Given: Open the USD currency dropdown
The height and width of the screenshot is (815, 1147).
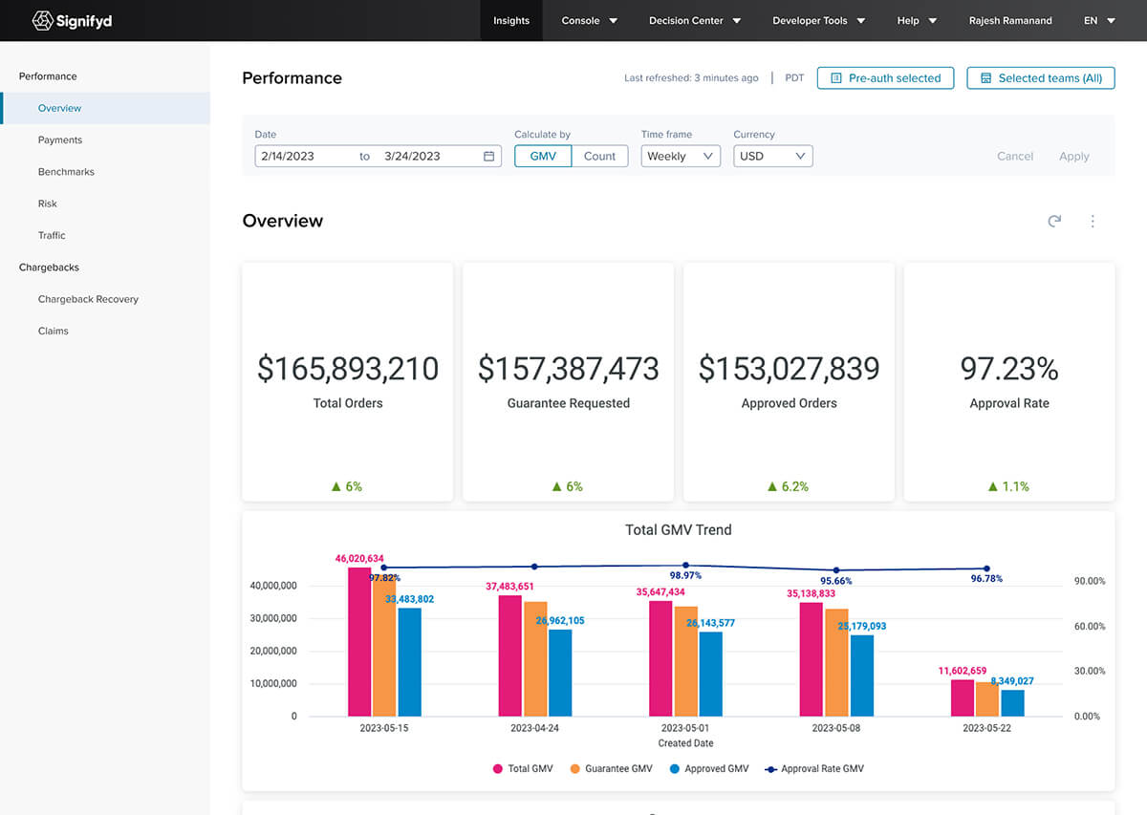Looking at the screenshot, I should coord(772,155).
